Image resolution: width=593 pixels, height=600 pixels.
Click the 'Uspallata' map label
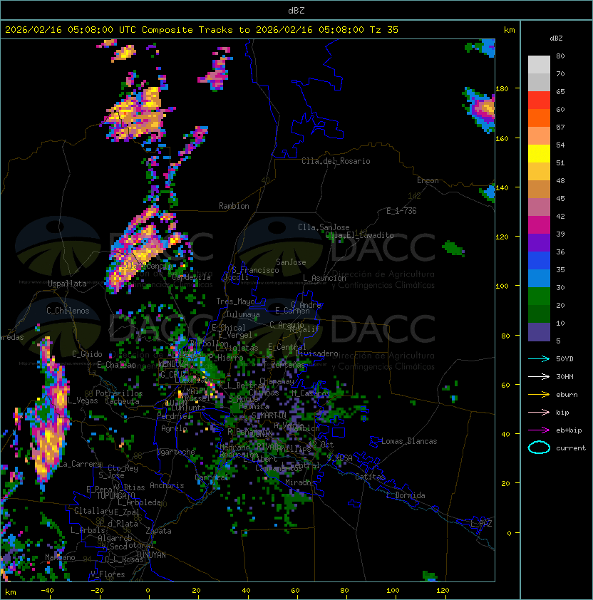(x=67, y=284)
